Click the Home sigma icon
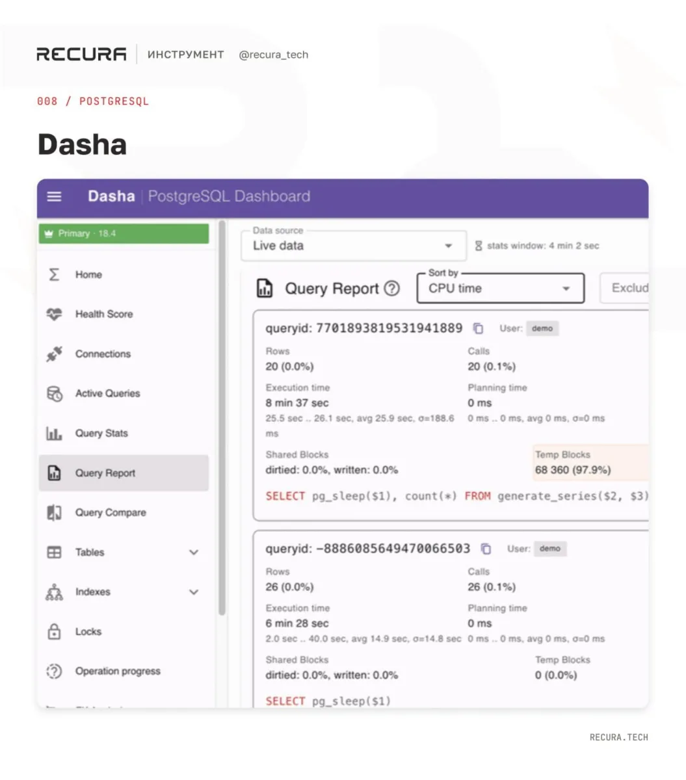686x780 pixels. coord(55,274)
